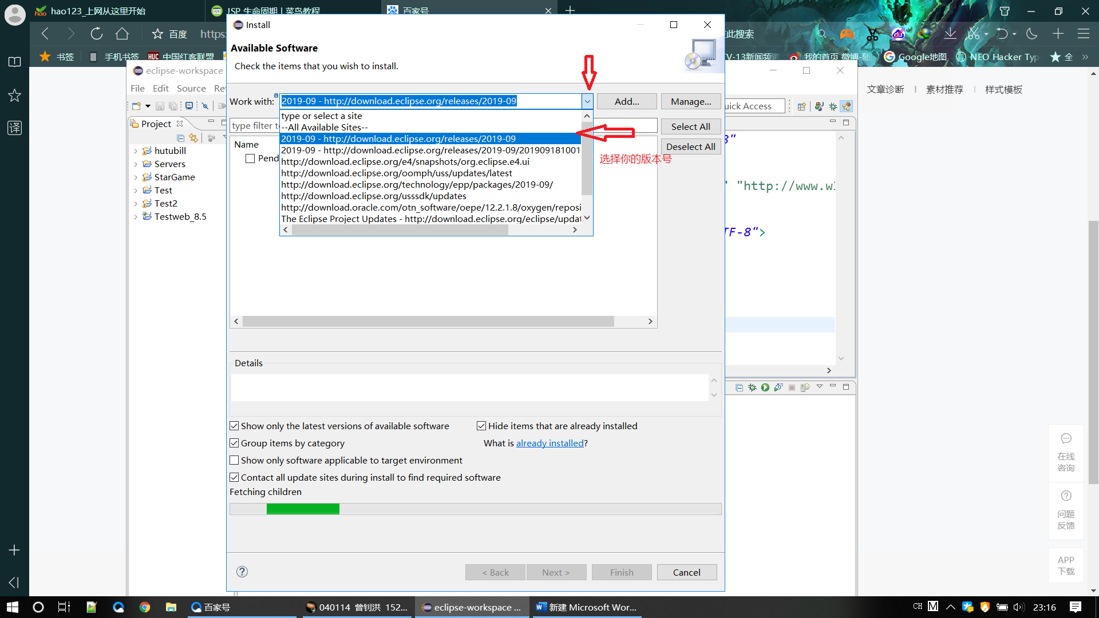Viewport: 1099px width, 618px height.
Task: Toggle Hide items that are already installed
Action: 481,426
